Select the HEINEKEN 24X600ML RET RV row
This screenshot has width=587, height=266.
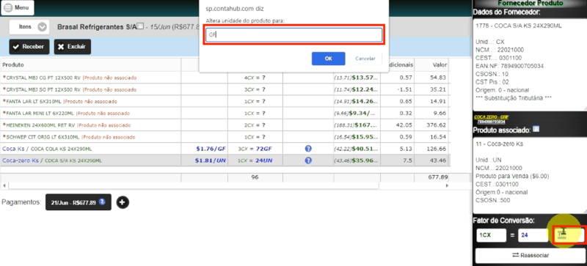(x=225, y=125)
